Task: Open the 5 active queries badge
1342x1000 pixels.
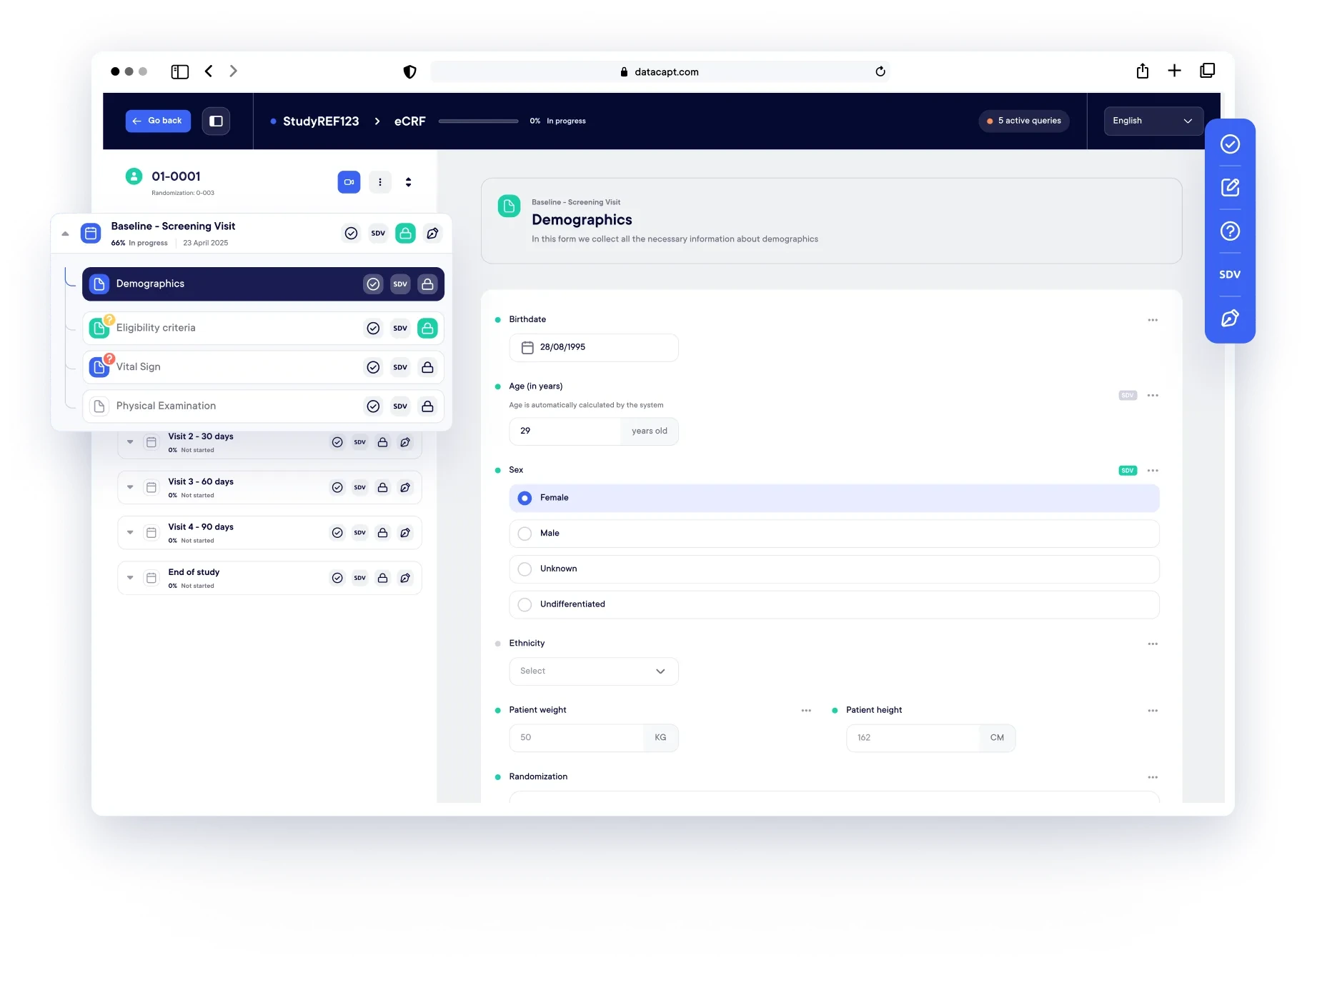Action: coord(1024,121)
